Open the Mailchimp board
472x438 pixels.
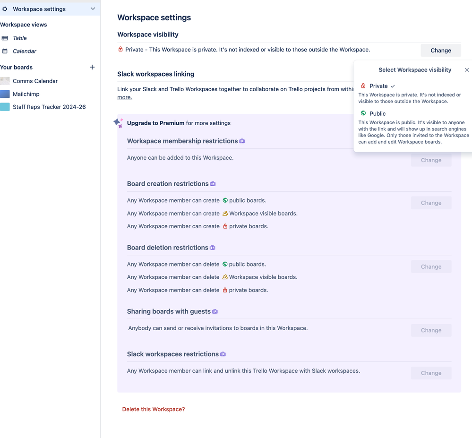26,94
